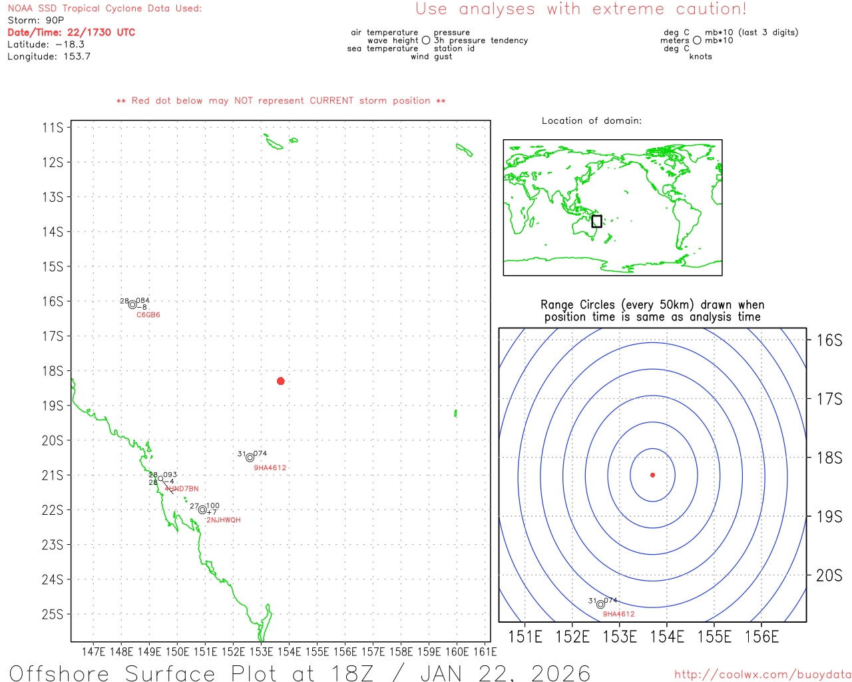Click the '147E' longitude label on main map

click(93, 651)
